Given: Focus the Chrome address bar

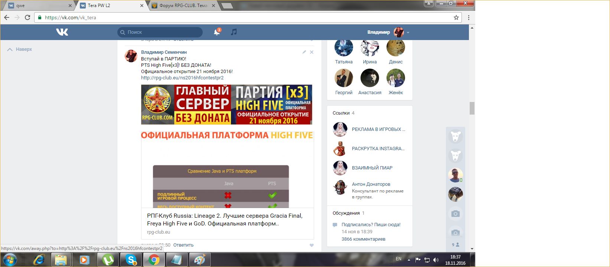Looking at the screenshot, I should [248, 17].
